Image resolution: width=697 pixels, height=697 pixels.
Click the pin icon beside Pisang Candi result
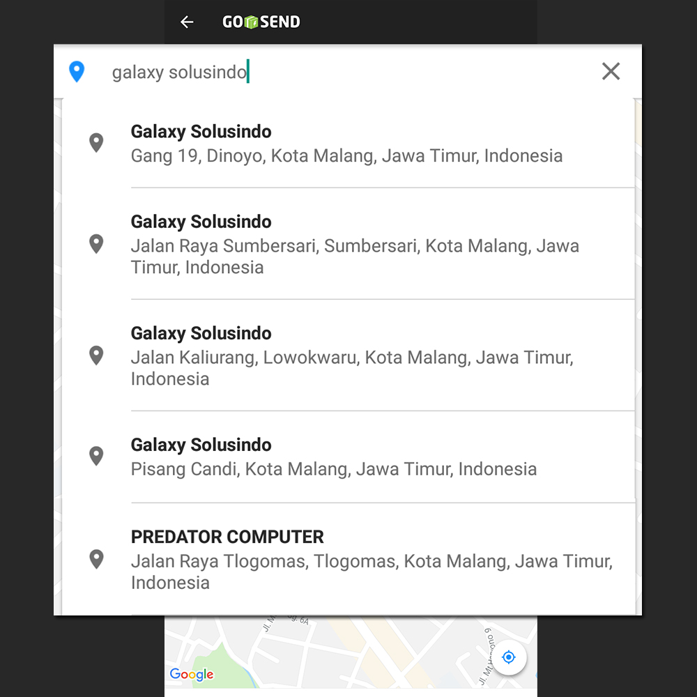(96, 456)
